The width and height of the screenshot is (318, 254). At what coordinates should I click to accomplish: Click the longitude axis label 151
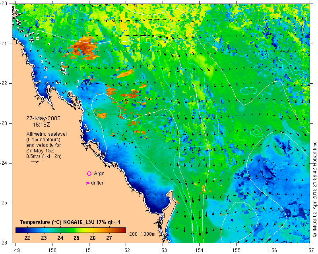tap(89, 250)
